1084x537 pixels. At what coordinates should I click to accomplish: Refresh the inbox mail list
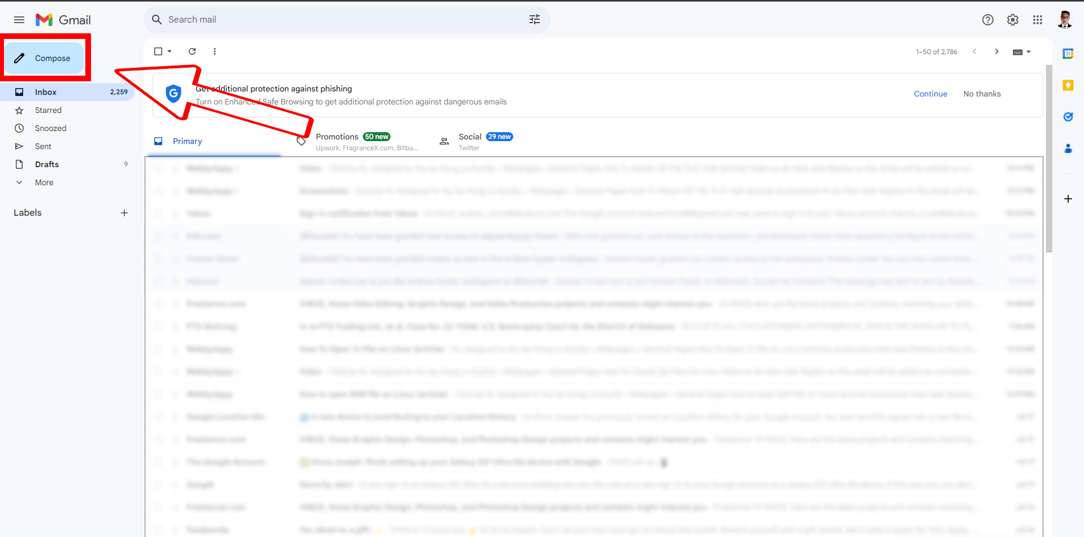pos(192,51)
